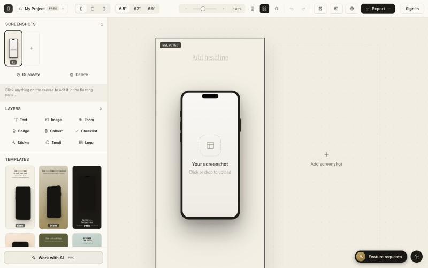The image size is (428, 268).
Task: Select the third device type icon
Action: tap(104, 9)
